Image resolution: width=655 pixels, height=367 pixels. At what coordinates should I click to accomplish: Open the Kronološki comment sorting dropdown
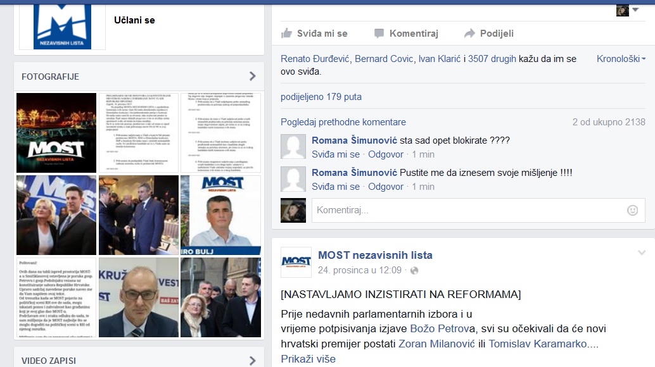point(621,59)
